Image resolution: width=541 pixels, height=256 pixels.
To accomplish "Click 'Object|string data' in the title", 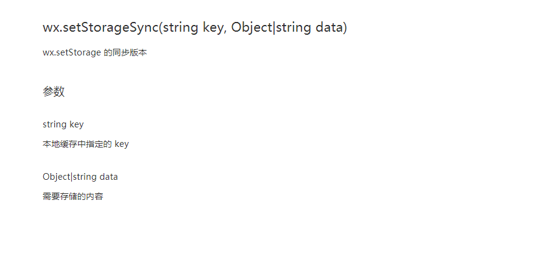I will (287, 27).
